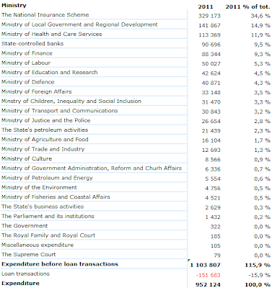The width and height of the screenshot is (272, 288).
Task: Click 'Ministry of Labour' label
Action: [26, 63]
